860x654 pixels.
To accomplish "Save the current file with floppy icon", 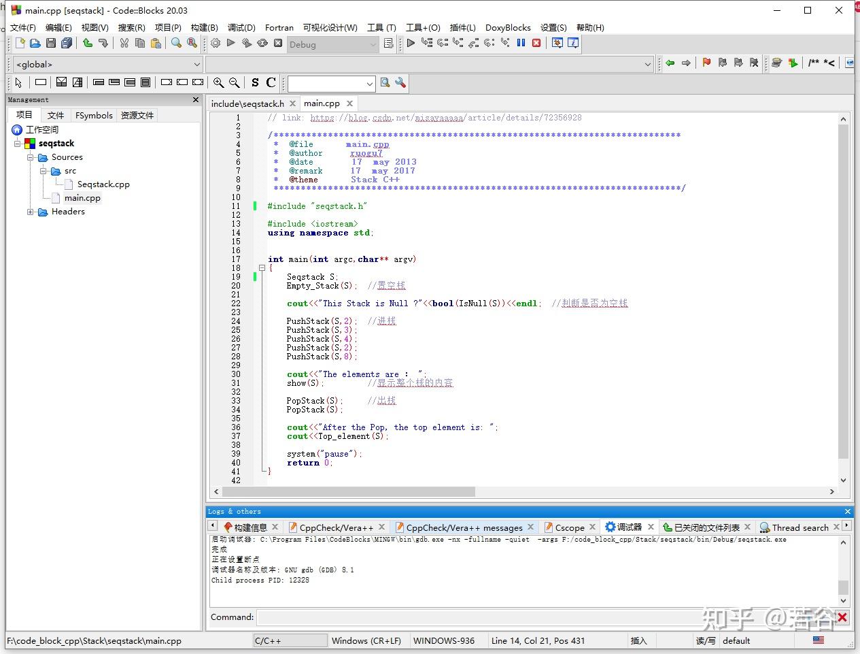I will 51,44.
